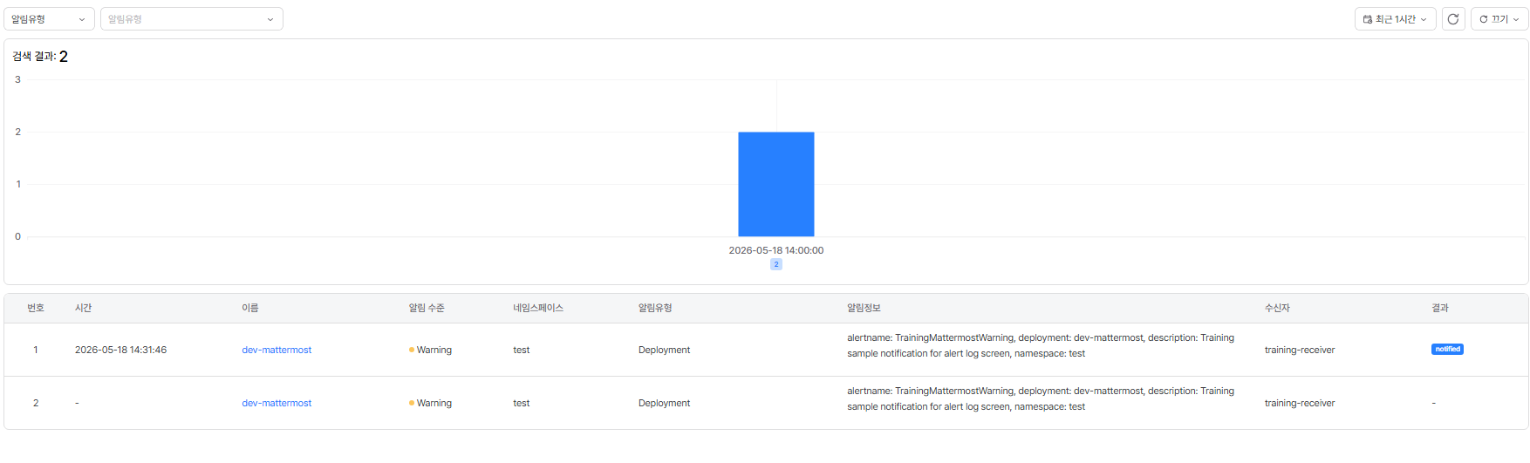The width and height of the screenshot is (1530, 463).
Task: Click namespace test in row 1
Action: tap(522, 350)
